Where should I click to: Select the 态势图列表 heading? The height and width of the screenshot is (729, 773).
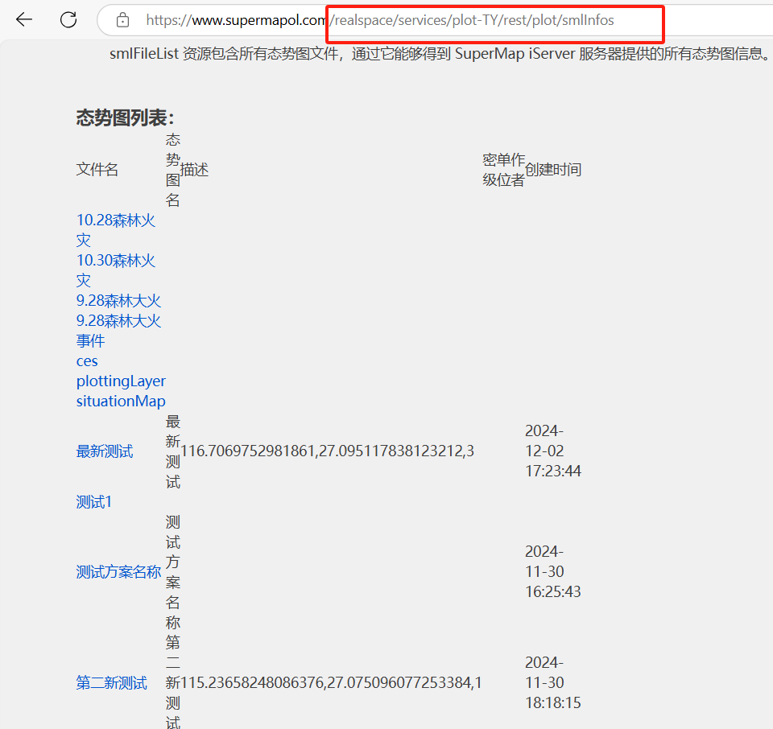pos(126,117)
